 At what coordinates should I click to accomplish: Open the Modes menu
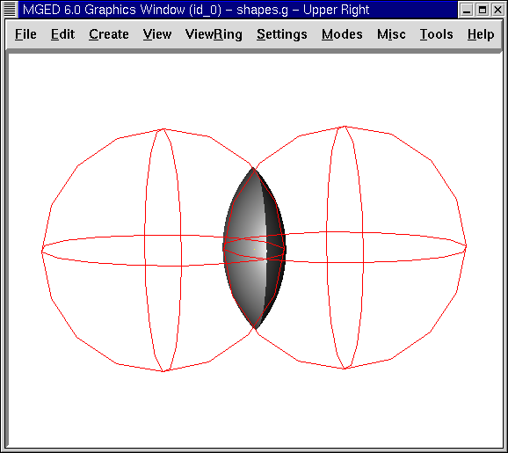[342, 34]
